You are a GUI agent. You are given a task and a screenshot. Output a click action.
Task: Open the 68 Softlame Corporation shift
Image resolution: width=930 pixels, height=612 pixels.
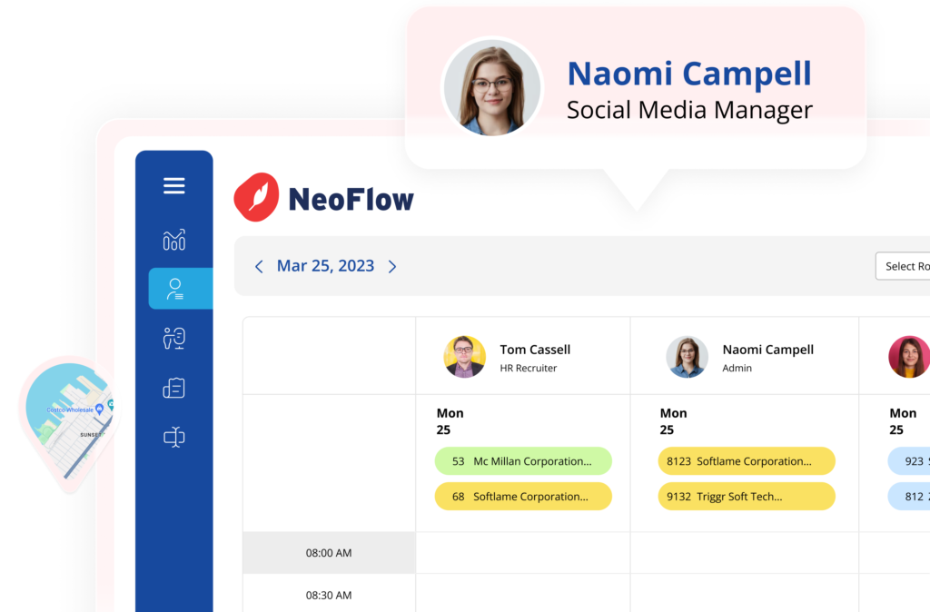(x=523, y=497)
